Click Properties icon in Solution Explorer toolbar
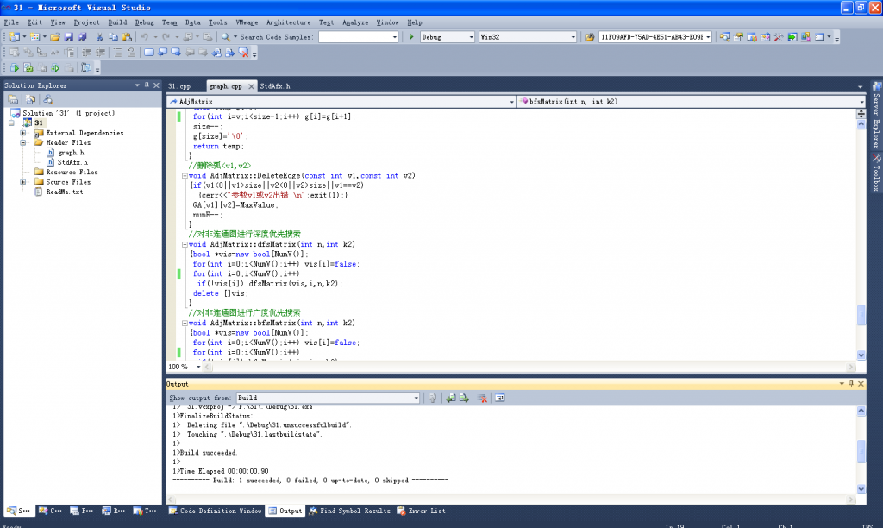883x528 pixels. [14, 99]
